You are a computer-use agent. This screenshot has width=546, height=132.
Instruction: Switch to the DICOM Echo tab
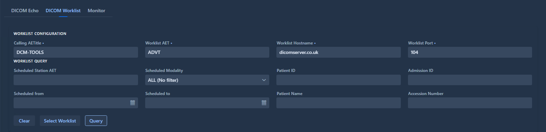(25, 11)
